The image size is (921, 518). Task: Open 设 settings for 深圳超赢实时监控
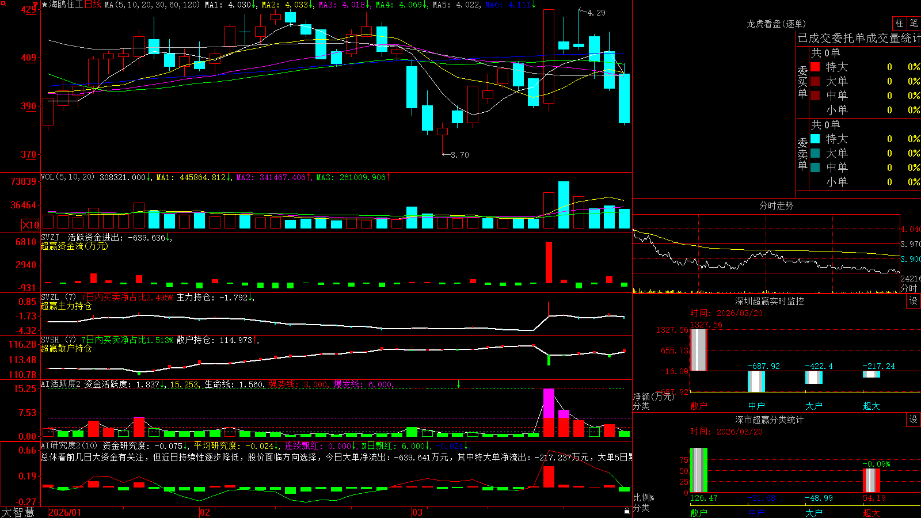[914, 301]
